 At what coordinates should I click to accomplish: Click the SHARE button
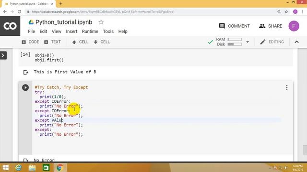[x=271, y=26]
